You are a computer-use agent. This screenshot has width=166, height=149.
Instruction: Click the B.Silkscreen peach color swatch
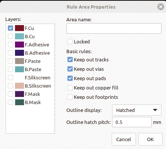point(19,86)
